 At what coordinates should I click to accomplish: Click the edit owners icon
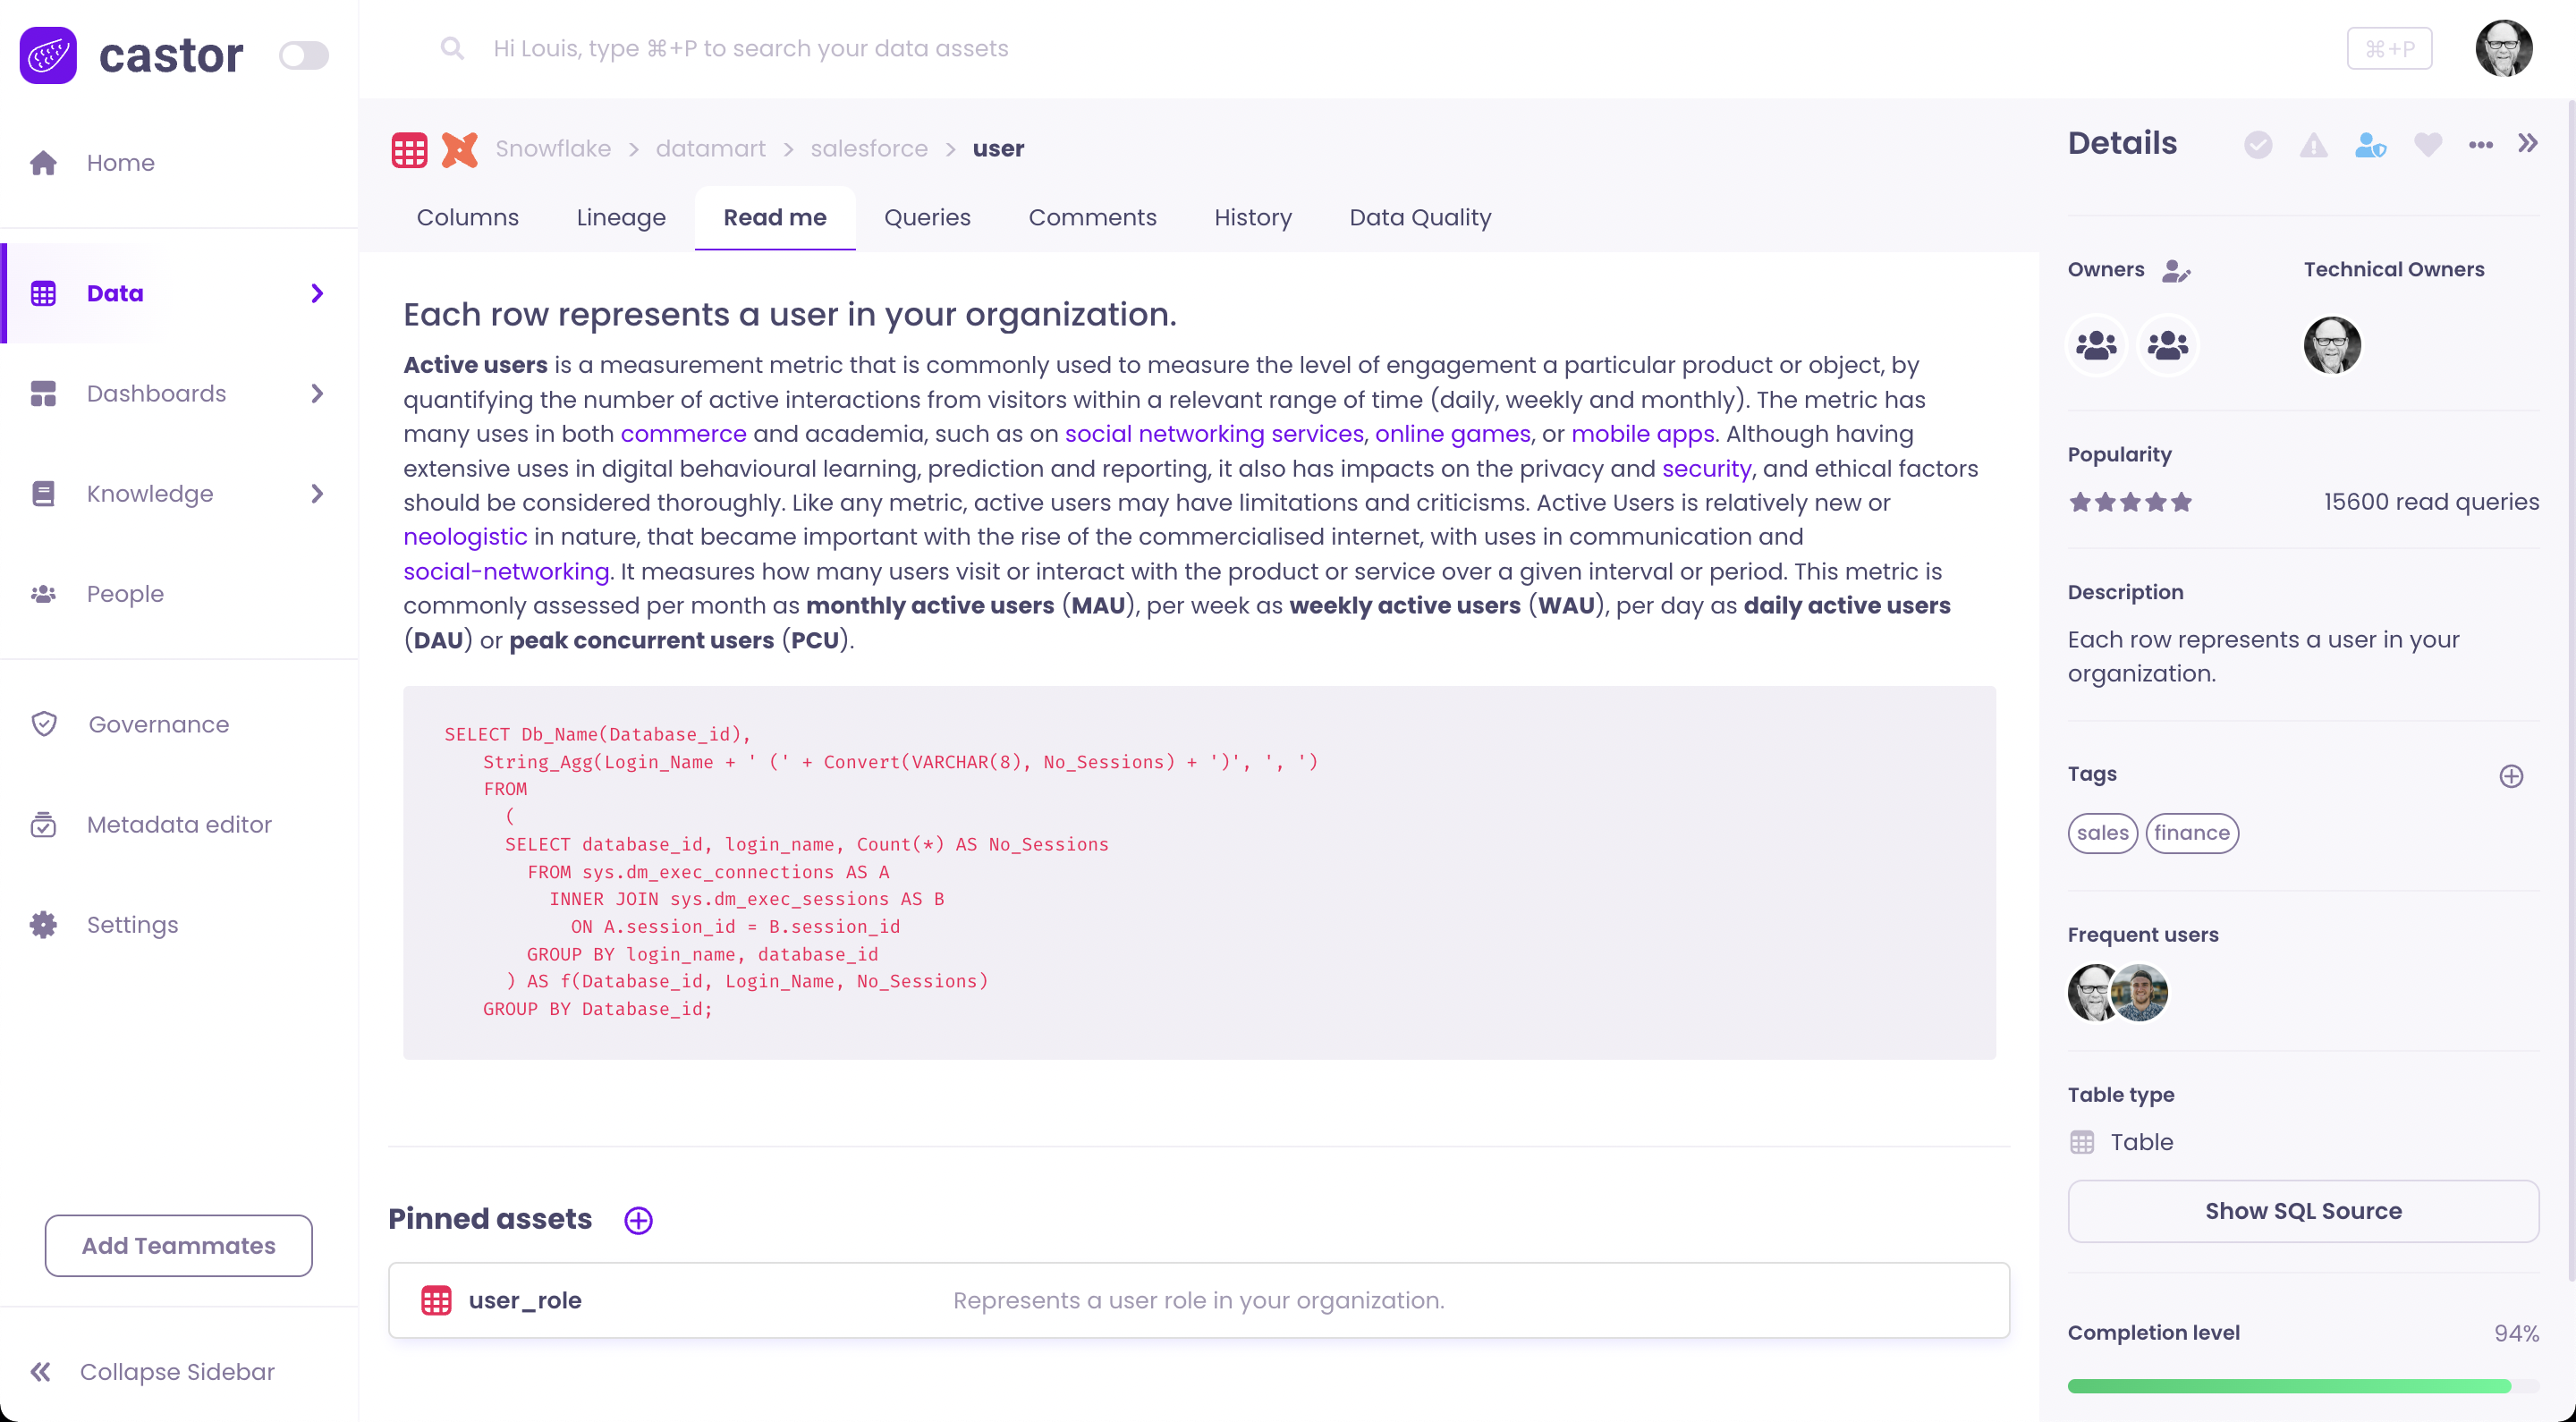[2176, 270]
